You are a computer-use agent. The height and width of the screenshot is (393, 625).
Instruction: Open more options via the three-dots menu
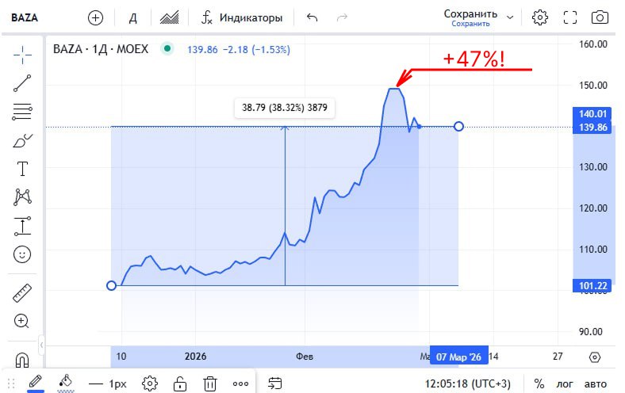point(240,383)
